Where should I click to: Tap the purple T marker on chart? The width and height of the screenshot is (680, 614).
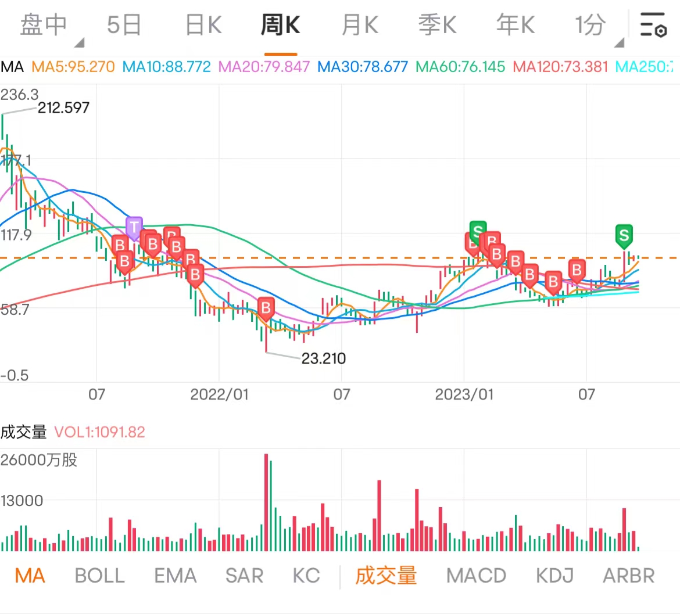pos(134,228)
